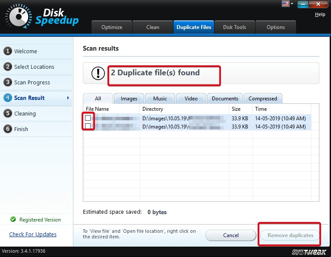
Task: Filter results by Documents tab
Action: (225, 99)
